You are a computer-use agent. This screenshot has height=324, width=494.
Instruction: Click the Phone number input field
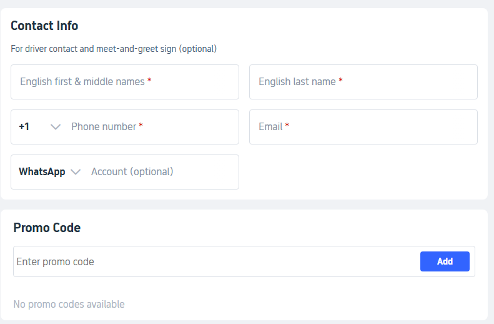(153, 127)
